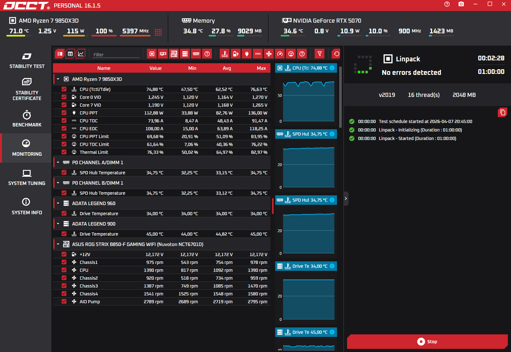Toggle the speedometer sensor type filter
Viewport: 511px width, 352px height.
pos(280,54)
